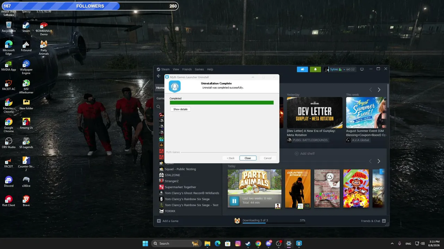This screenshot has height=249, width=444.
Task: Pause the Party Animals download
Action: coord(234,201)
